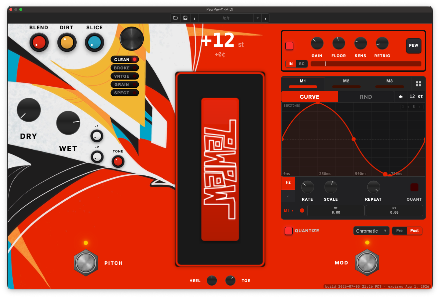
Task: Click the input level meter bar
Action: point(366,64)
